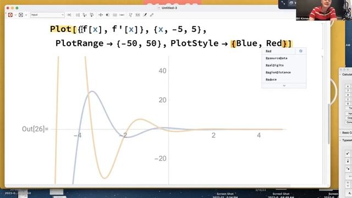This screenshot has width=352, height=198.
Task: Click the info icon beside the Red suggestion
Action: (x=301, y=51)
